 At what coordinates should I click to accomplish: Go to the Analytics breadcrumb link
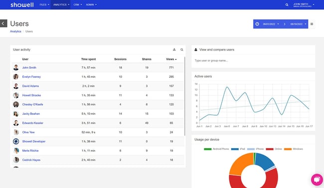[15, 31]
